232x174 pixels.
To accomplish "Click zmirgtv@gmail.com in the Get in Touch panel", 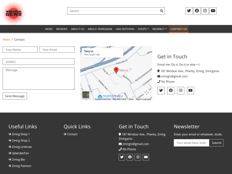I will pos(174,76).
